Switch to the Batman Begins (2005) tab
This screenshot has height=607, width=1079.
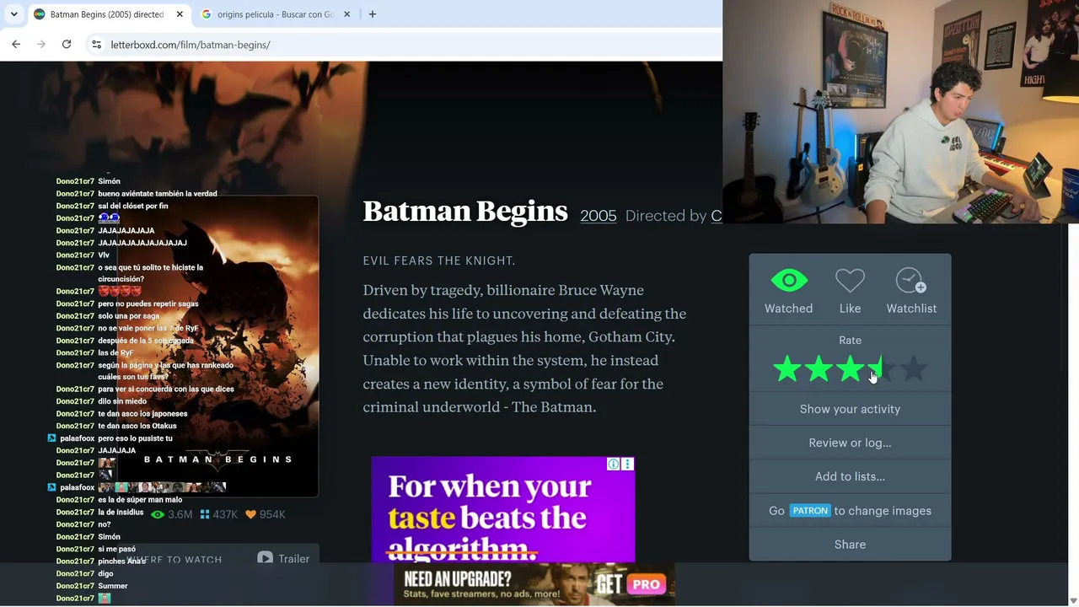pyautogui.click(x=108, y=14)
